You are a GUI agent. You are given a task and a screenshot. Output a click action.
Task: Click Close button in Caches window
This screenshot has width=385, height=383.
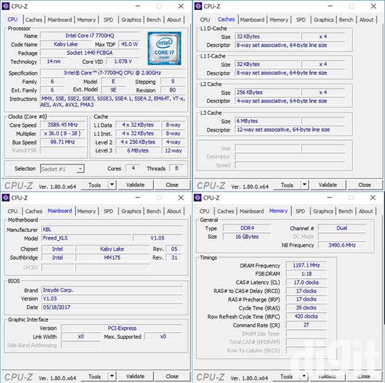click(365, 185)
